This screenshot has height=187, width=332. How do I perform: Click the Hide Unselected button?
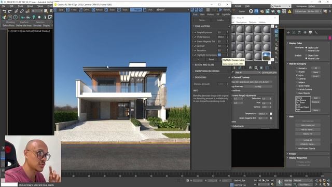pos(308,125)
